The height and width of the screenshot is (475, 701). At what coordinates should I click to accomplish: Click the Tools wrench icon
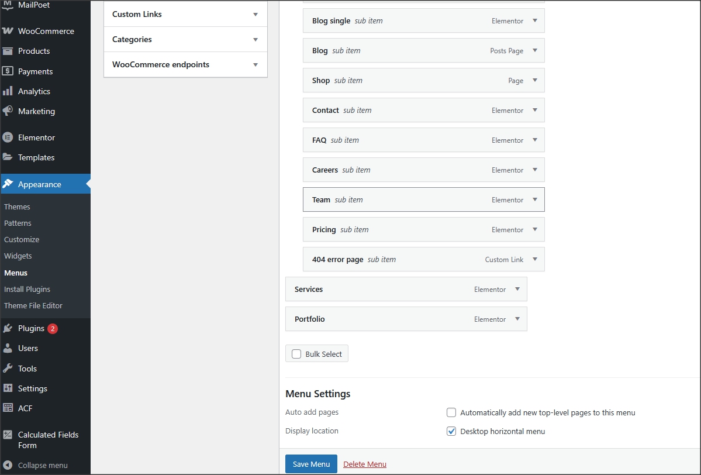[8, 369]
